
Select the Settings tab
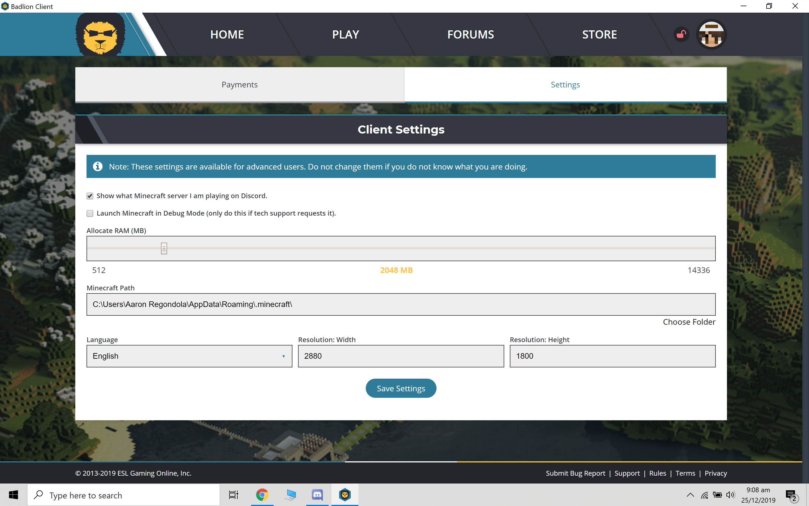point(565,85)
